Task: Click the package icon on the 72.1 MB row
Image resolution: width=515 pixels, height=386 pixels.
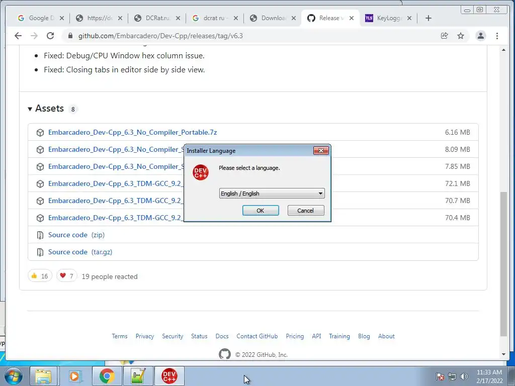Action: (x=40, y=184)
